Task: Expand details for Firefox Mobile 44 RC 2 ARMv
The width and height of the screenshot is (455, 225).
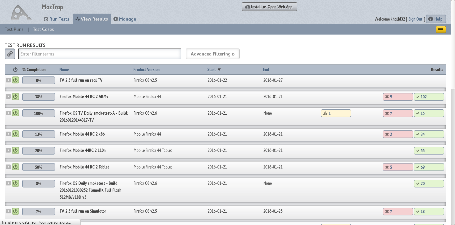Action: click(x=8, y=96)
